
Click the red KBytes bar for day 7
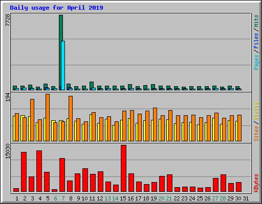click(62, 175)
